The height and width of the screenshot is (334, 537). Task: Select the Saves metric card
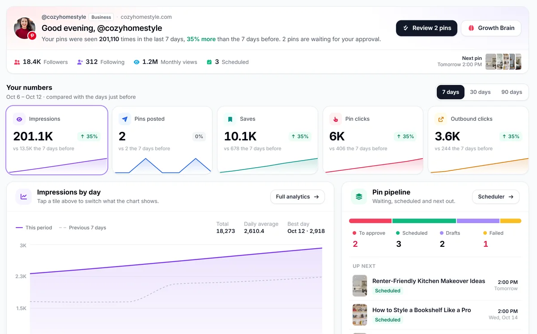pyautogui.click(x=268, y=140)
